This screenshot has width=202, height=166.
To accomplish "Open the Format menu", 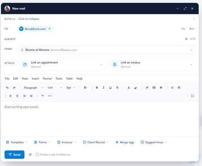I will (47, 79).
